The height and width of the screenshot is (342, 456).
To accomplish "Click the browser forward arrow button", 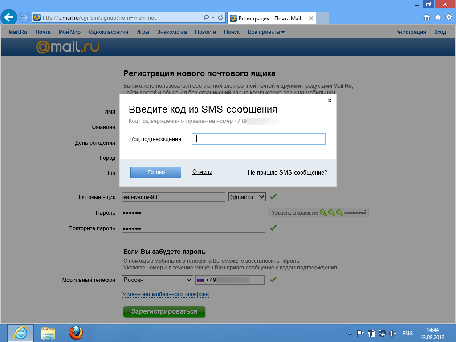I will click(24, 17).
